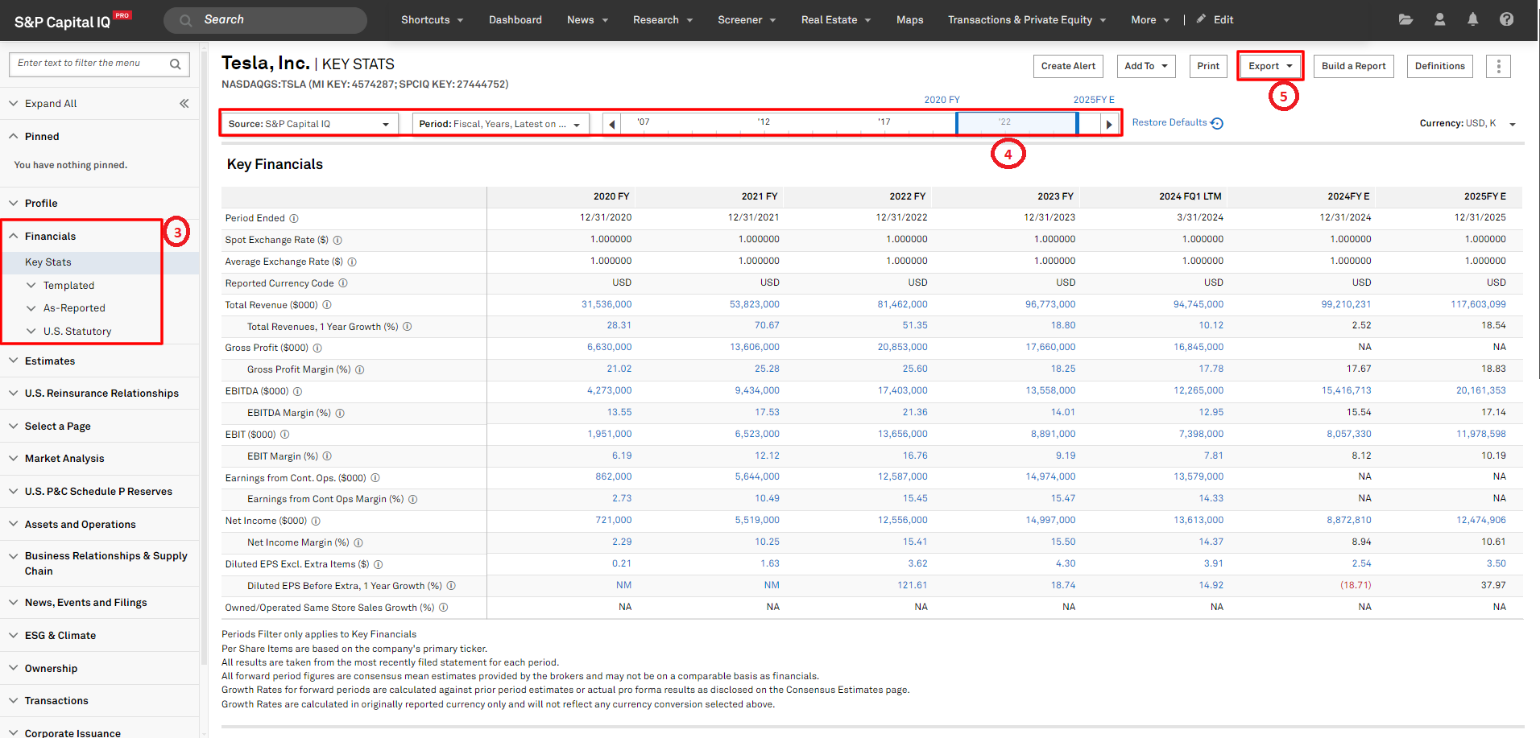This screenshot has width=1540, height=738.
Task: Open the Shortcuts menu
Action: click(432, 20)
